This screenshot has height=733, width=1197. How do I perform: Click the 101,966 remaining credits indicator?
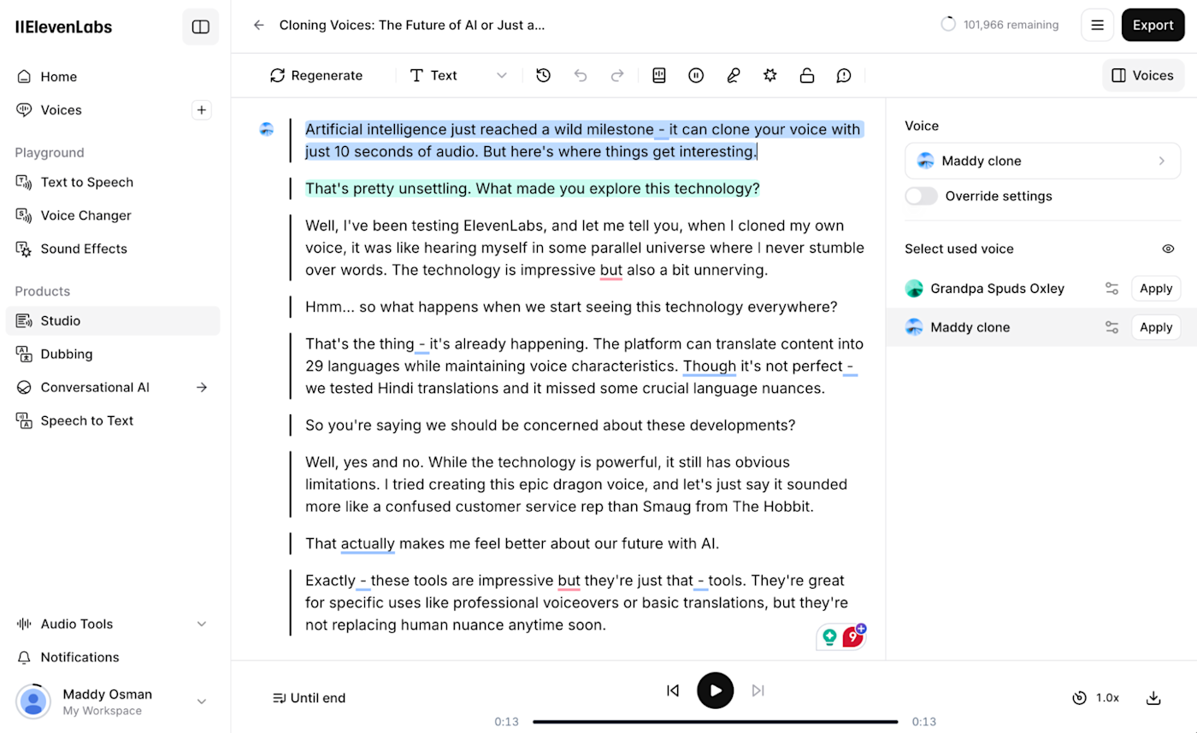click(999, 25)
